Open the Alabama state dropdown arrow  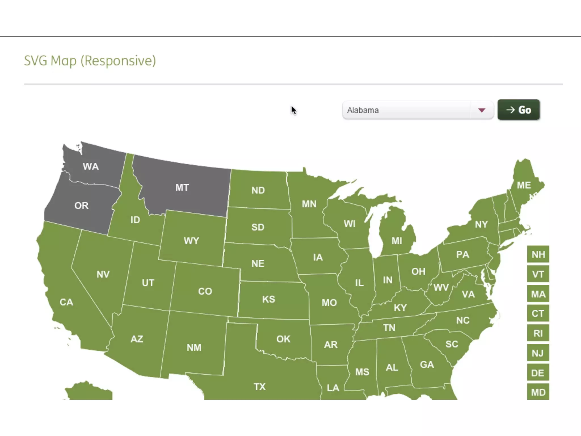[481, 110]
